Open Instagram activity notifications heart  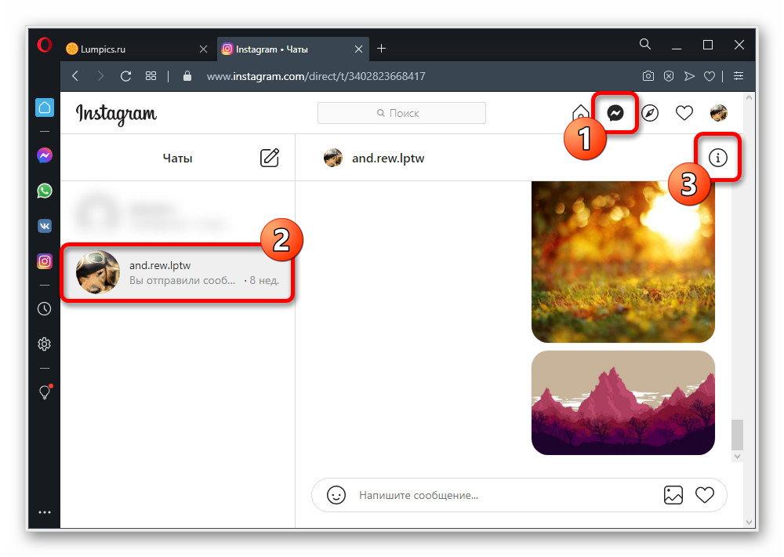(684, 113)
